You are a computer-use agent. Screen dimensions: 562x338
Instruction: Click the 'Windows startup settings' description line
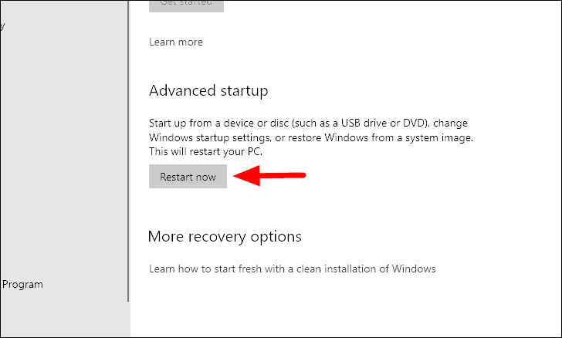coord(311,137)
